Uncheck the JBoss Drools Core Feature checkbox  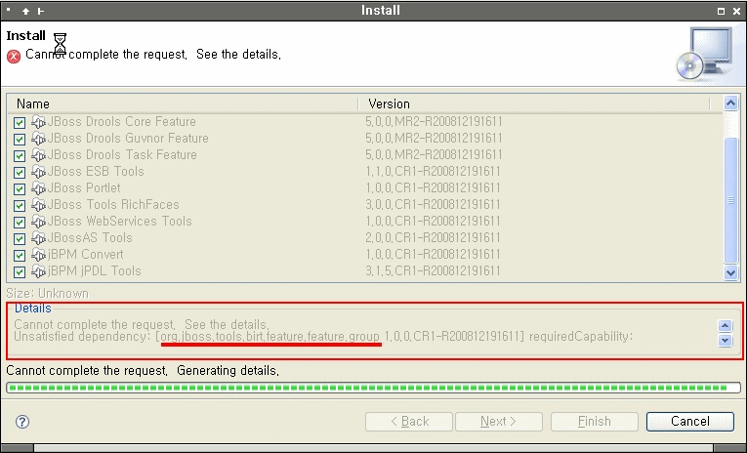pos(20,123)
